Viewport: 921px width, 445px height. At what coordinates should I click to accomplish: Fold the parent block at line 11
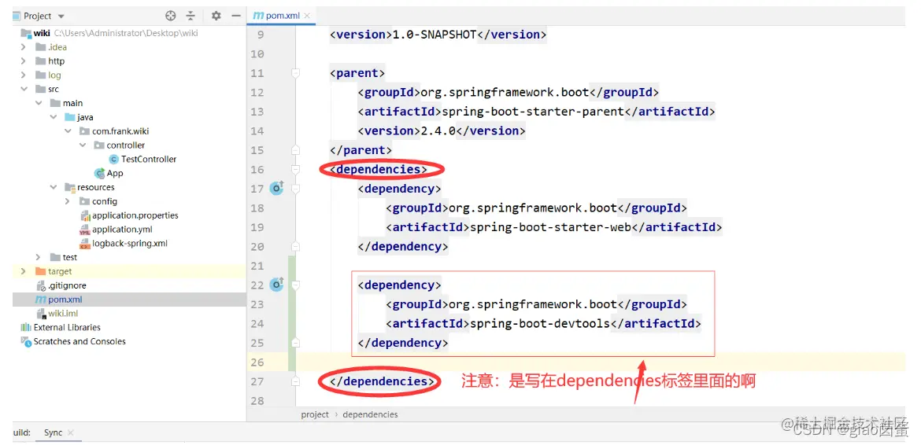tap(295, 73)
